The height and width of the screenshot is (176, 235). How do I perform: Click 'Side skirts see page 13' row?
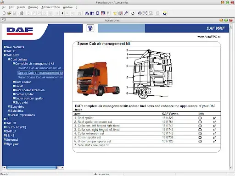tap(146, 145)
